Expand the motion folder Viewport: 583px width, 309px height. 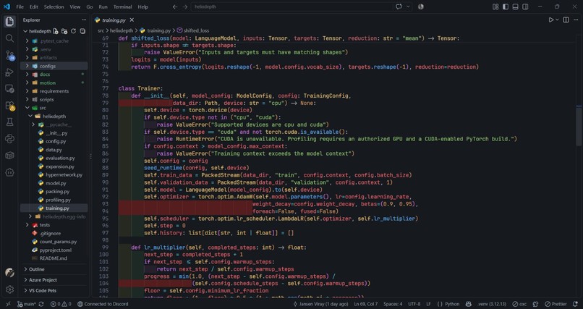pos(54,83)
